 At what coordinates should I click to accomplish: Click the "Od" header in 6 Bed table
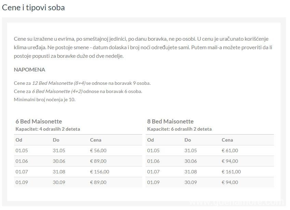click(19, 140)
